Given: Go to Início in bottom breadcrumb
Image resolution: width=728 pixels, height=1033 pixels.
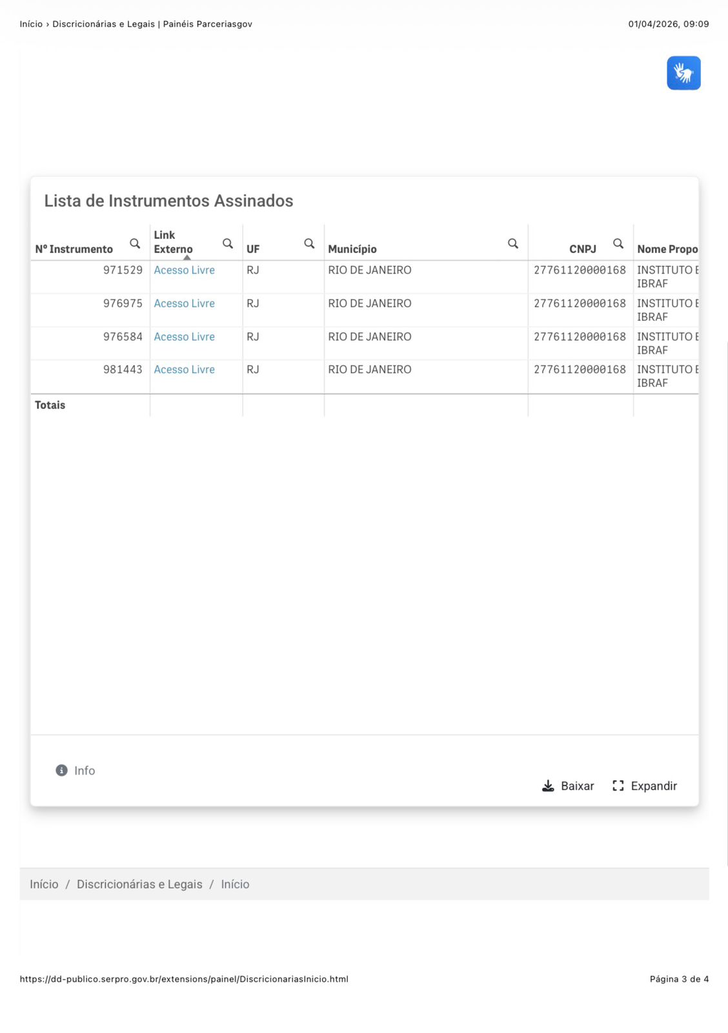Looking at the screenshot, I should click(x=44, y=885).
